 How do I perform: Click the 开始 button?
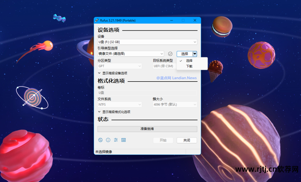click(163, 140)
